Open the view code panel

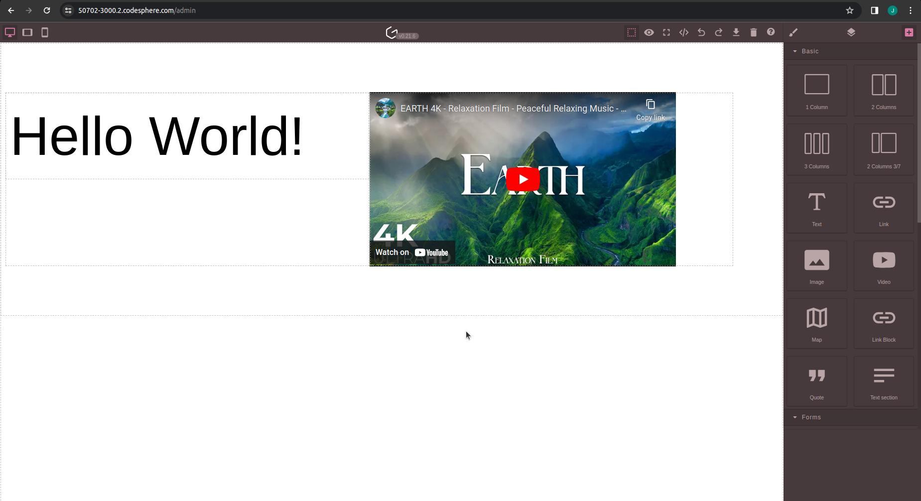pyautogui.click(x=684, y=32)
